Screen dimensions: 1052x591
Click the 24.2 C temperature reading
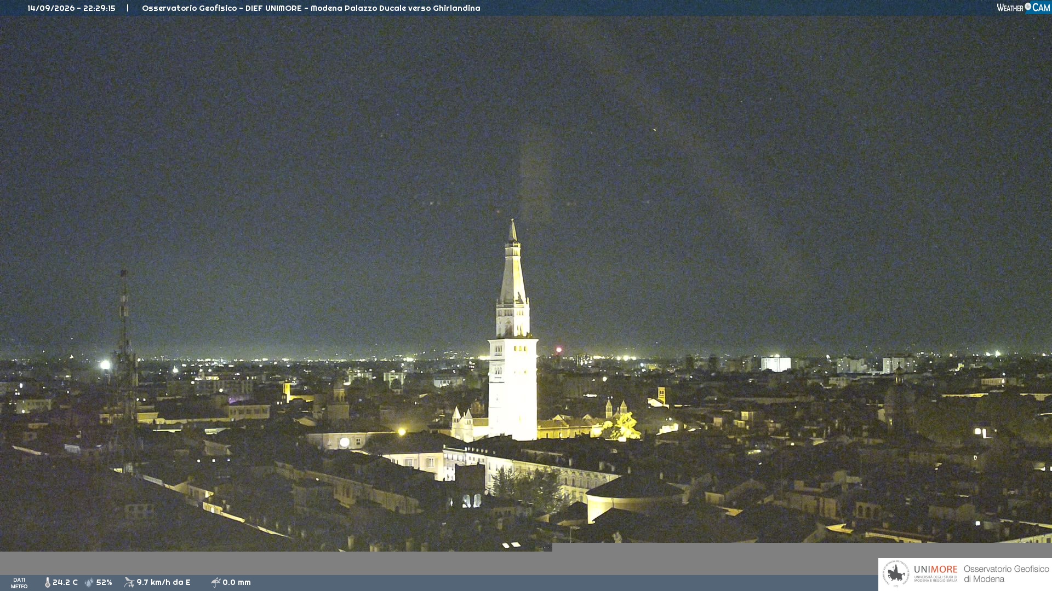click(x=65, y=582)
